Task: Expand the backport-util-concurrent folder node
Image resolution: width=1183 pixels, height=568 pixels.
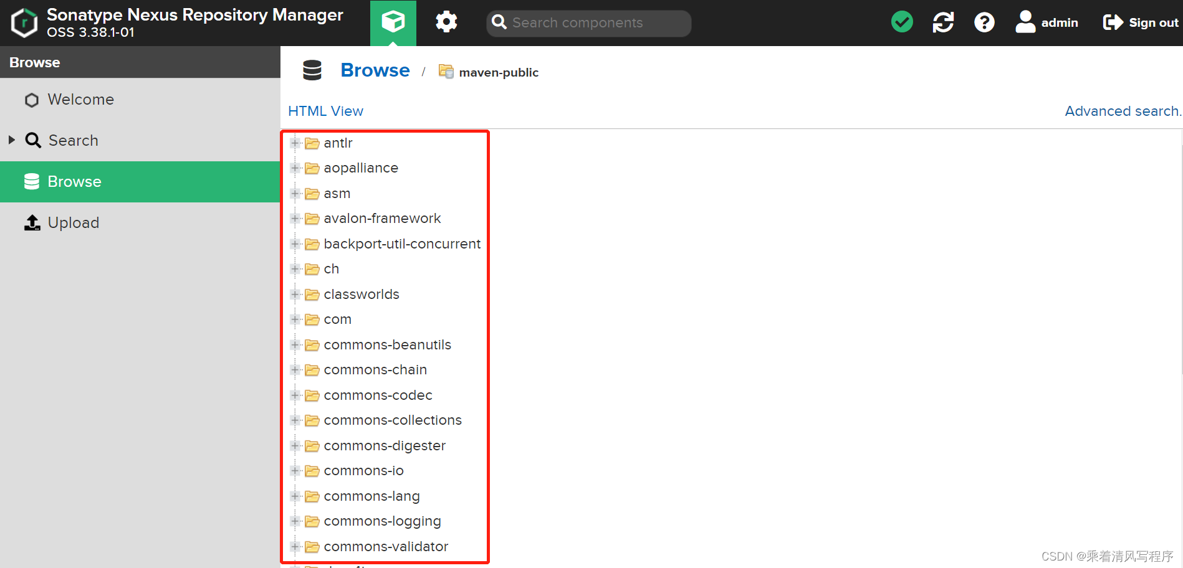Action: [295, 244]
